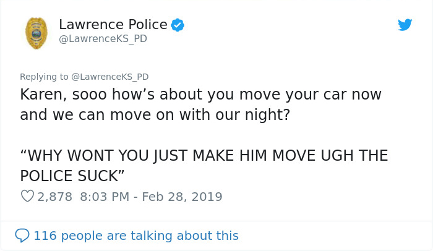The width and height of the screenshot is (433, 251).
Task: Click the blue verified checkmark badge
Action: click(x=178, y=25)
